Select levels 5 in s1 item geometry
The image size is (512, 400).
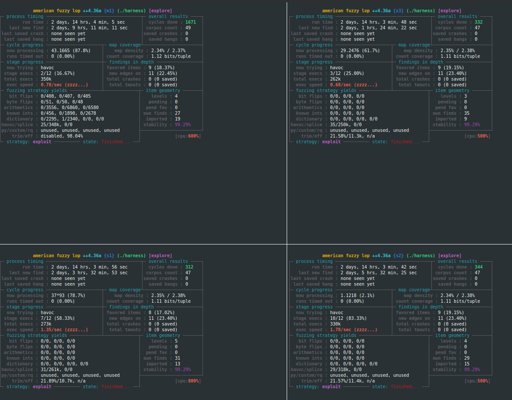point(176,341)
